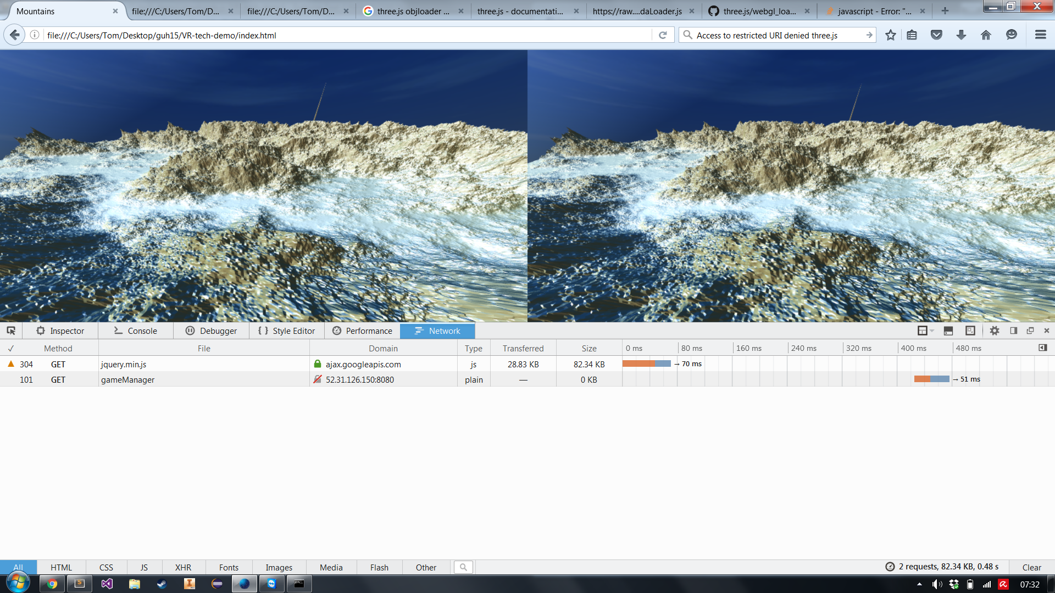This screenshot has height=593, width=1055.
Task: Toggle the split console icon
Action: click(948, 331)
